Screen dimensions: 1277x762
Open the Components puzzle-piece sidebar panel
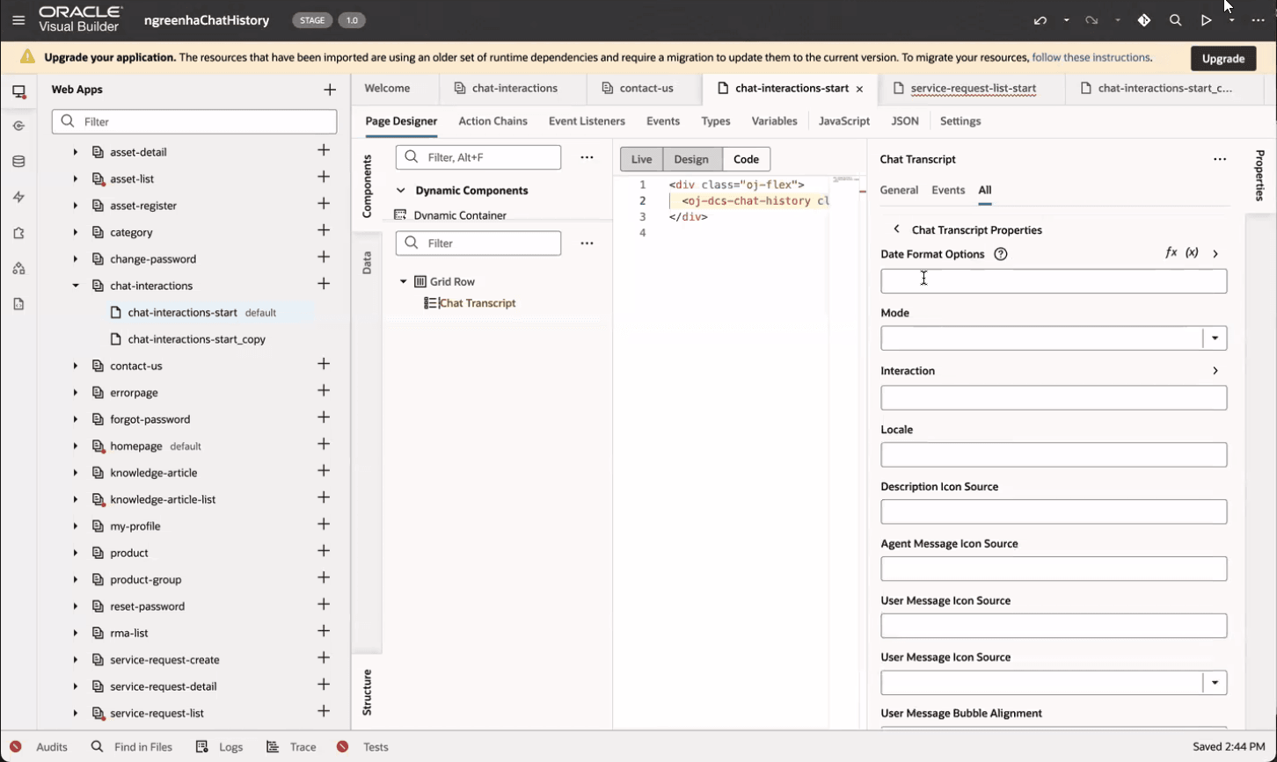click(x=18, y=232)
